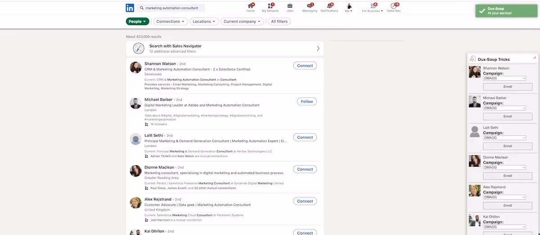
Task: Connect with Alex Rejstrand
Action: [305, 201]
